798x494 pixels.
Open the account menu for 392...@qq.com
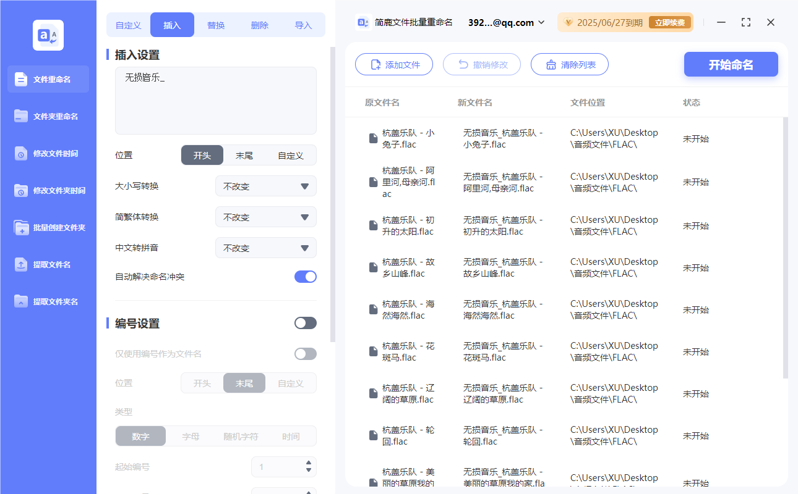(505, 22)
